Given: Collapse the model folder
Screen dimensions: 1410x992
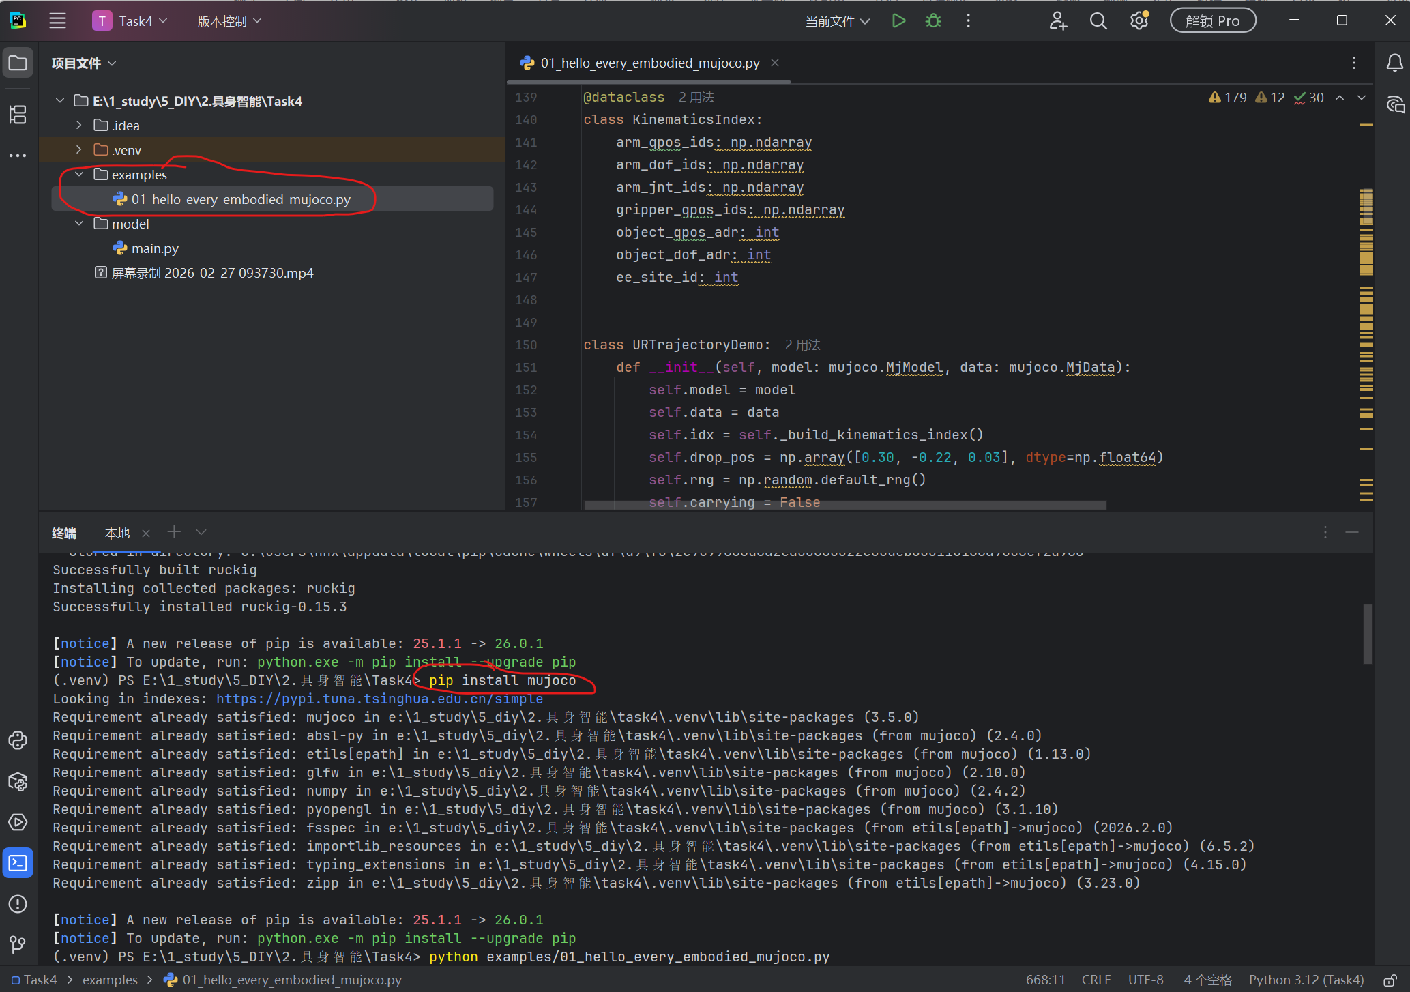Looking at the screenshot, I should [x=79, y=224].
